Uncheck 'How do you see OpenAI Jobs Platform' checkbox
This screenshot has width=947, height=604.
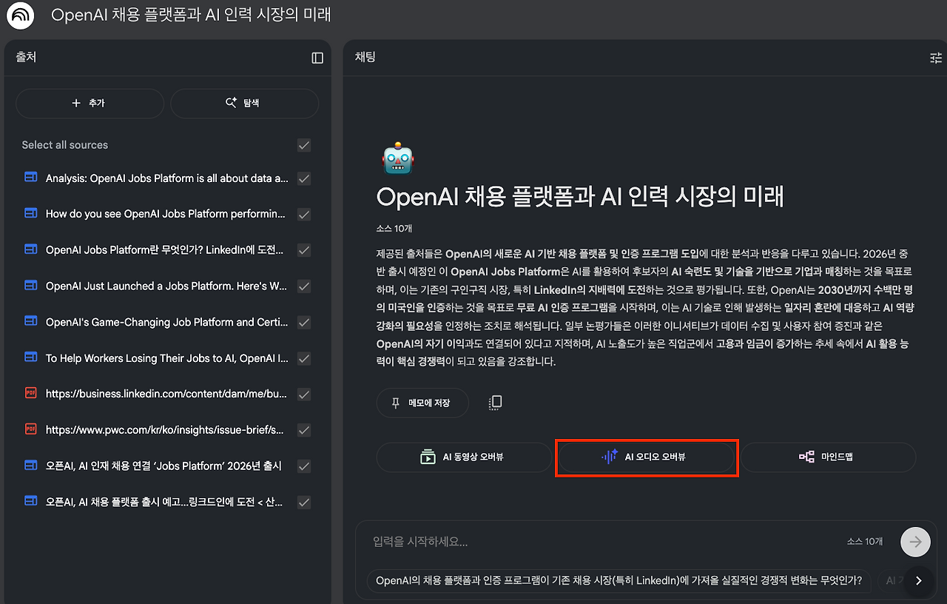[x=303, y=215]
